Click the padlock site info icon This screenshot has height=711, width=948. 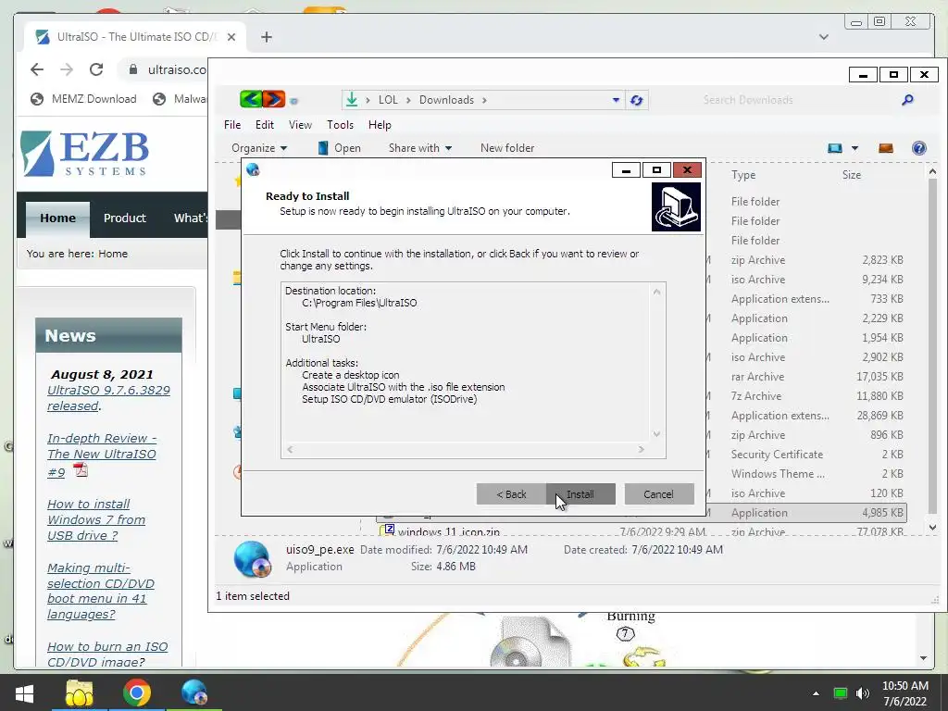133,69
